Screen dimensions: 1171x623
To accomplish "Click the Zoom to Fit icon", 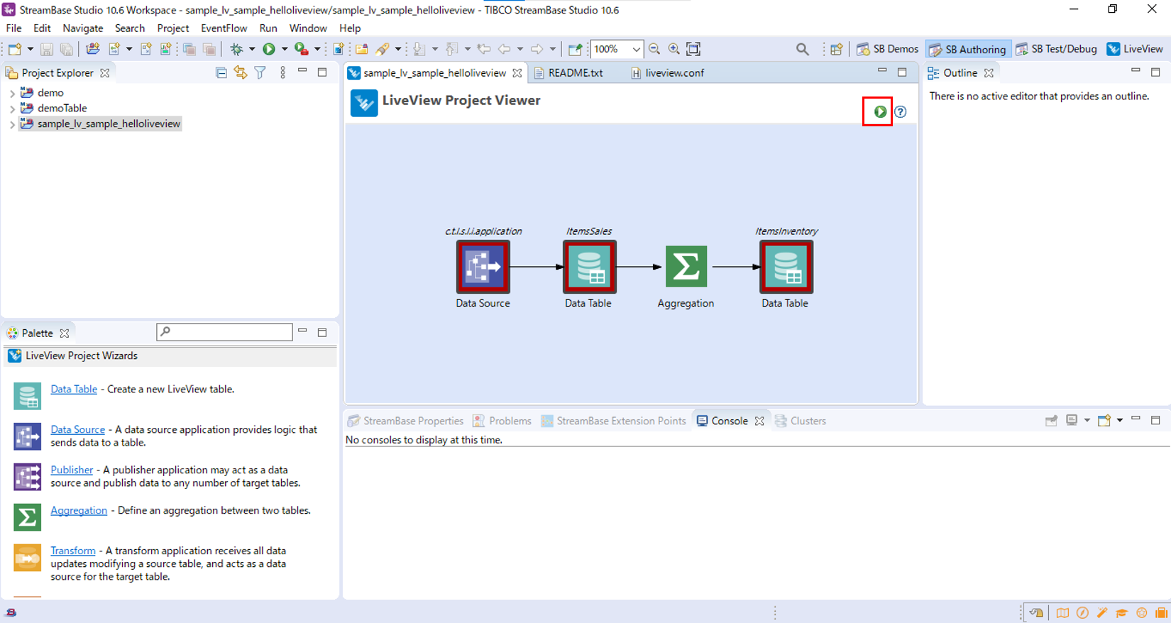I will 693,49.
